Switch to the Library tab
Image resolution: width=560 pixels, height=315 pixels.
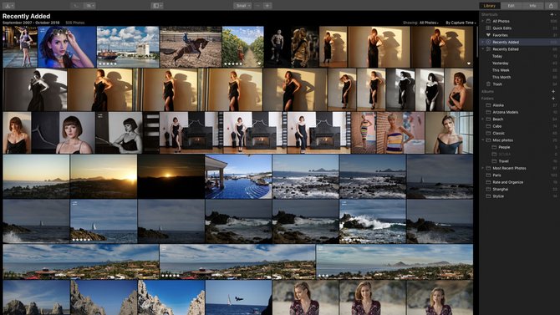[489, 6]
